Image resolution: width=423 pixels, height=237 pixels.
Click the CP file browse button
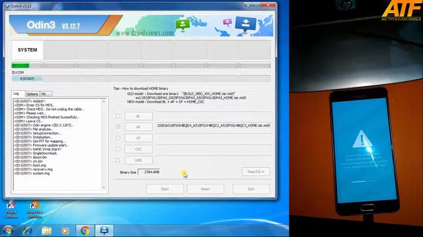(138, 138)
